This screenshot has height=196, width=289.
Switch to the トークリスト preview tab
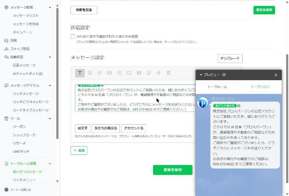coord(260,87)
